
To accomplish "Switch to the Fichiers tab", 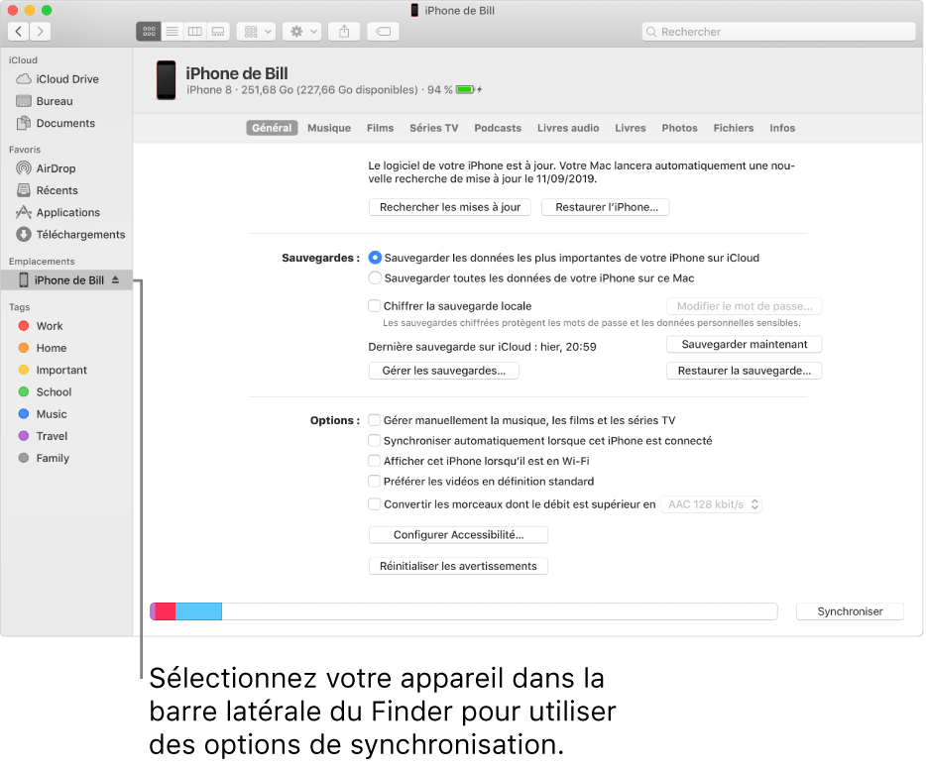I will (733, 128).
